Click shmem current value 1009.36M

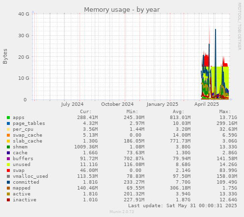(x=86, y=147)
